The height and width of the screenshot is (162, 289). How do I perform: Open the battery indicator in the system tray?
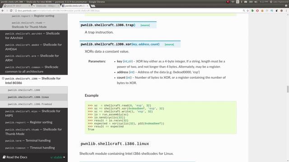[x=251, y=2]
